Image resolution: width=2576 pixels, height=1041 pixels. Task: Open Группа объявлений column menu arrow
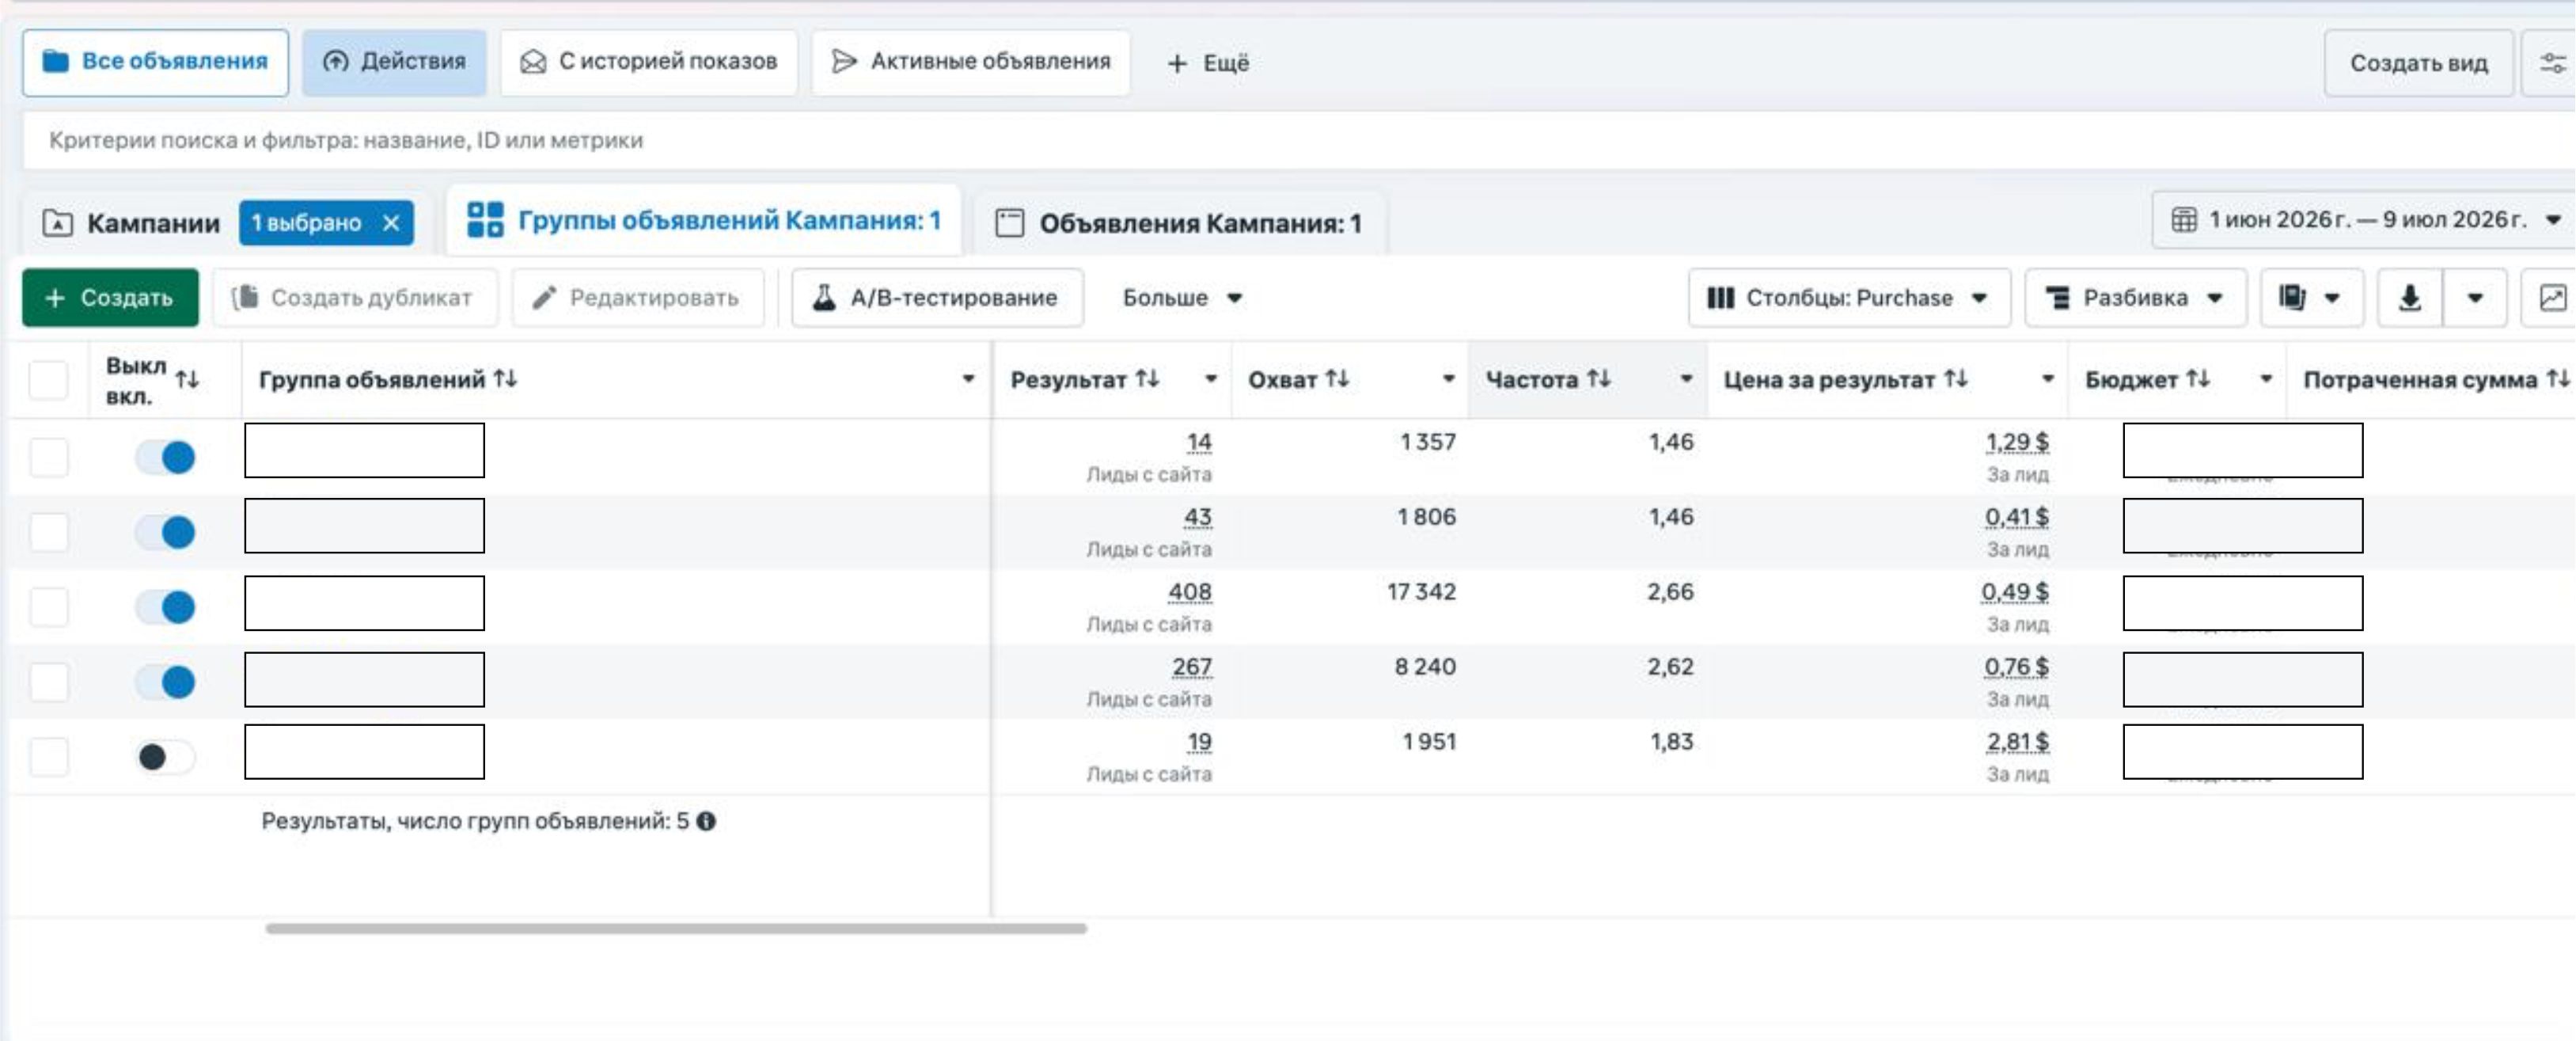click(x=968, y=379)
